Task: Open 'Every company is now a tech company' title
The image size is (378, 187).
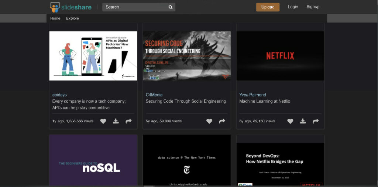Action: (89, 105)
